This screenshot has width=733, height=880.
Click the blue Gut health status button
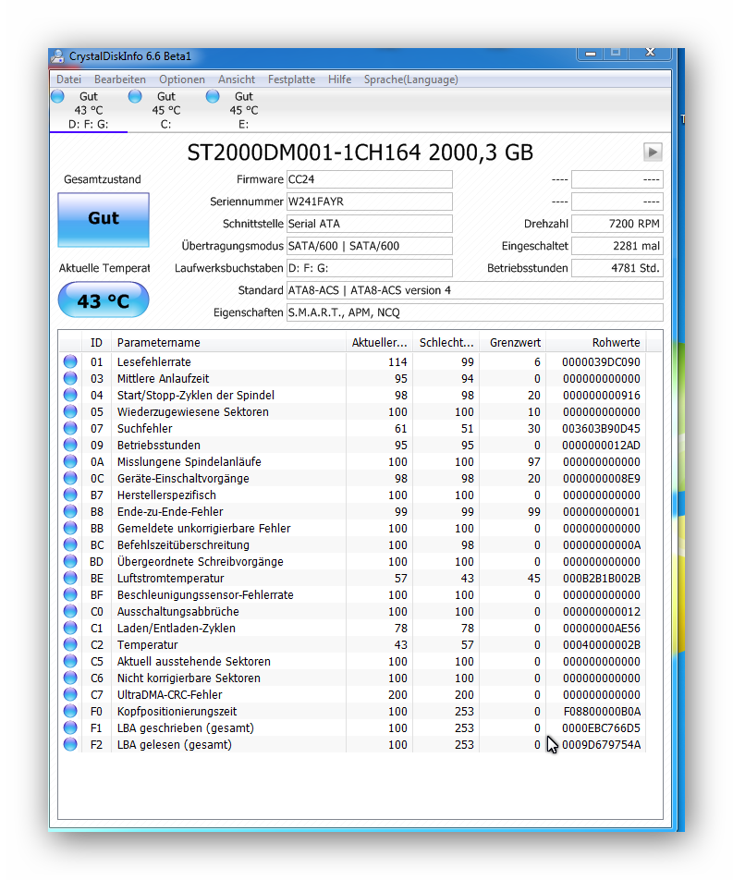pos(104,219)
